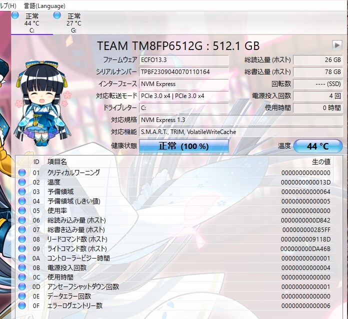Viewport: 348px width, 319px height.
Task: Click the serial number field TPBF2309040070110164
Action: (184, 71)
